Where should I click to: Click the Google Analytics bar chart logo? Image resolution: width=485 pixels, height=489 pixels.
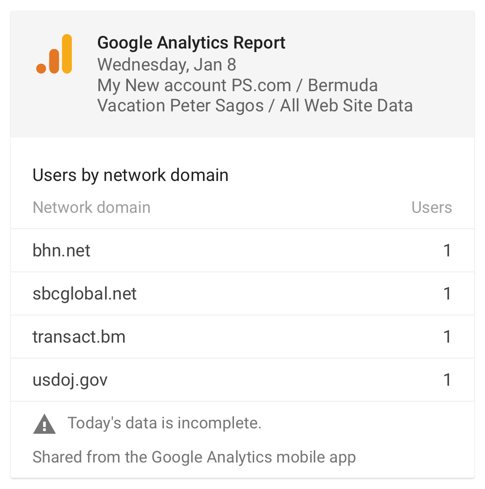(x=54, y=54)
